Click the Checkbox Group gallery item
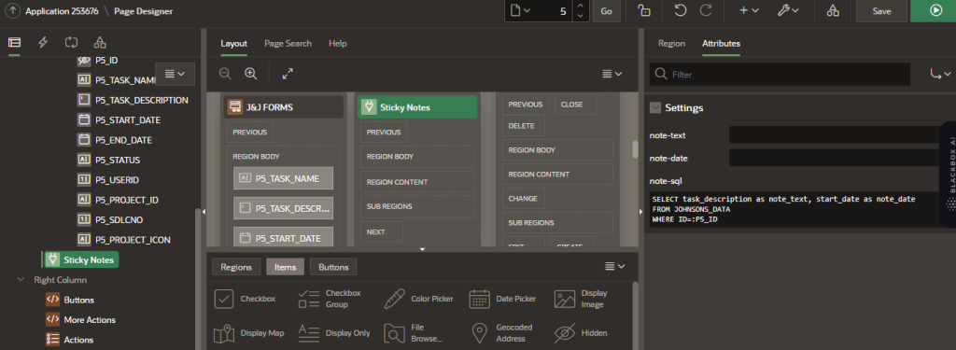 point(330,299)
